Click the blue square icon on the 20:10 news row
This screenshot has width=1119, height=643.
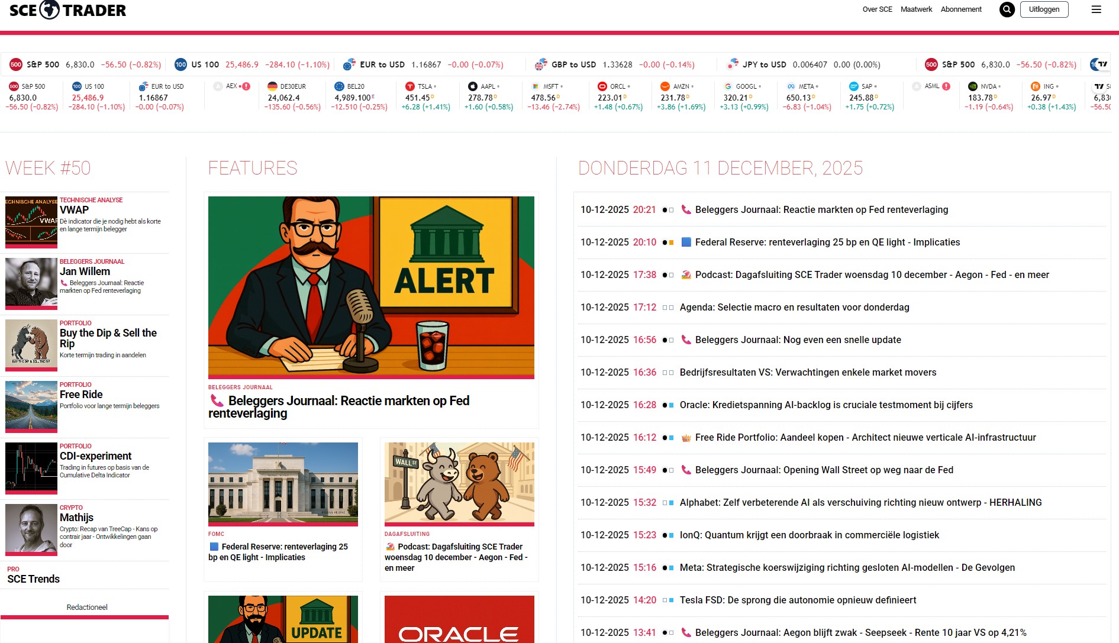point(686,242)
